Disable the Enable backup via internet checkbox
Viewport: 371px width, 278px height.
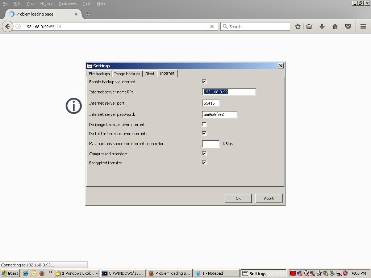pos(204,81)
